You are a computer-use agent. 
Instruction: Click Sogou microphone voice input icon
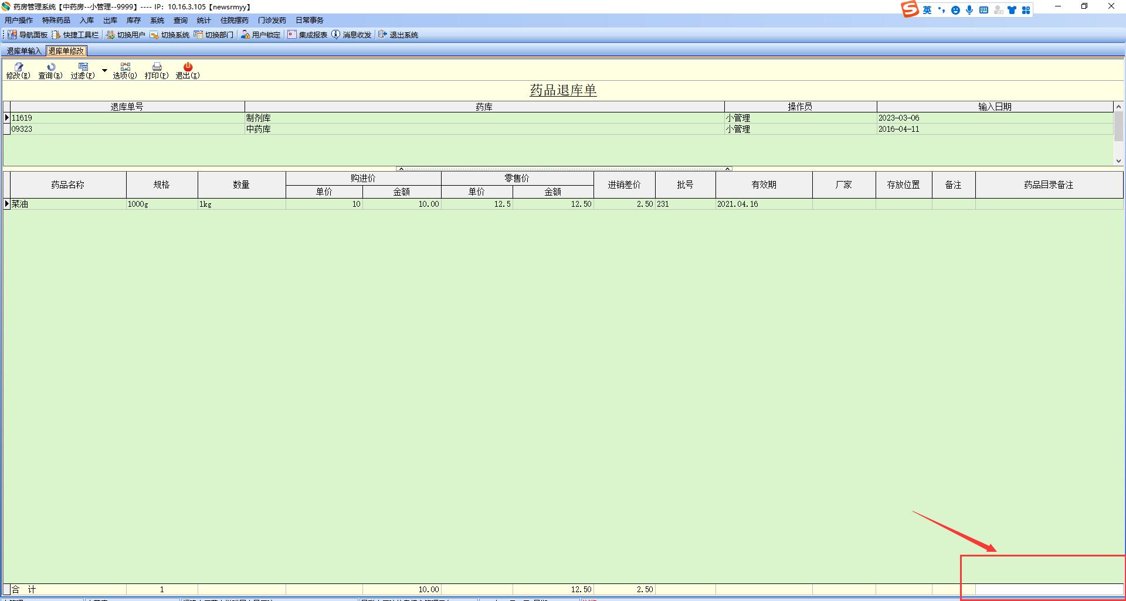(x=969, y=10)
